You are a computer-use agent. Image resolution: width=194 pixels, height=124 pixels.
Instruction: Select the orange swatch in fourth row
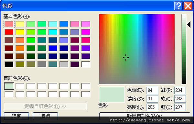tap(20, 48)
